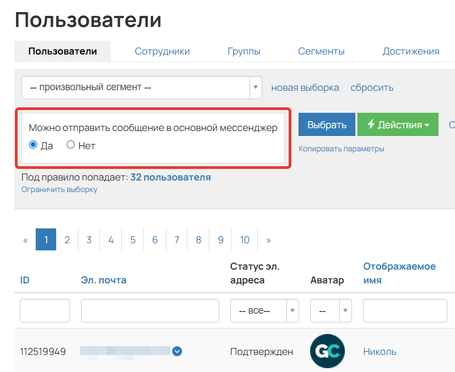Click the новая выборка link

point(305,87)
